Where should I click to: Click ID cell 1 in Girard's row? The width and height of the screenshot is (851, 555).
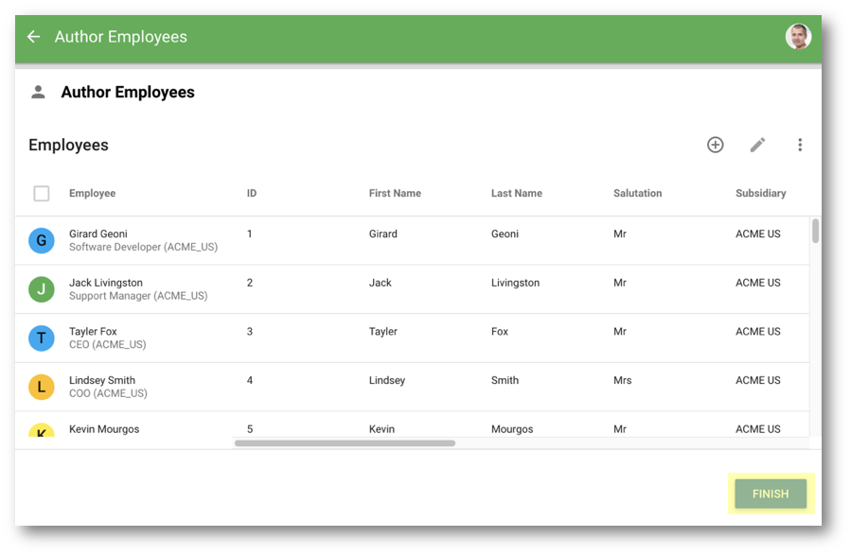[250, 234]
